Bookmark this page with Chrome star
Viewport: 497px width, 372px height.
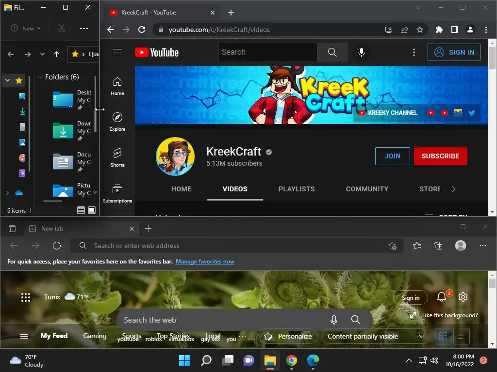[420, 30]
